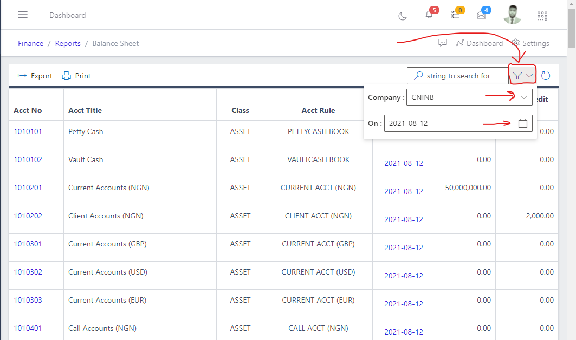576x340 pixels.
Task: Open the chat comment bubble icon
Action: (443, 43)
